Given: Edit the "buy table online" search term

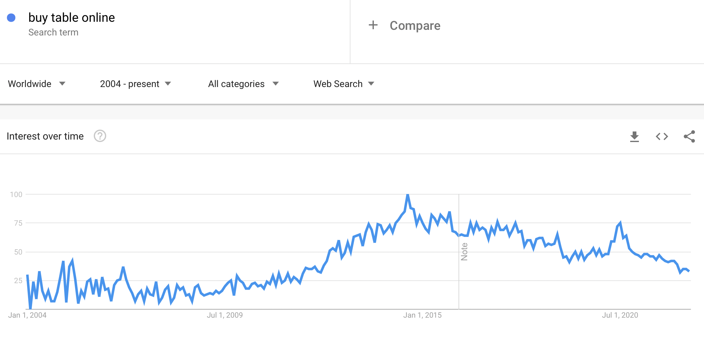Looking at the screenshot, I should pyautogui.click(x=72, y=18).
